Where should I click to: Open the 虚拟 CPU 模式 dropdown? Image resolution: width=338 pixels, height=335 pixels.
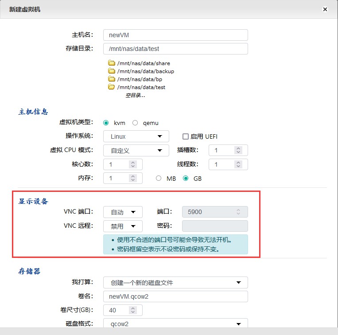[x=136, y=151]
